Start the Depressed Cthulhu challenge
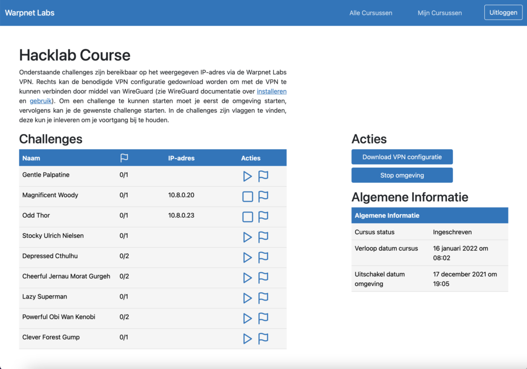 [x=248, y=257]
